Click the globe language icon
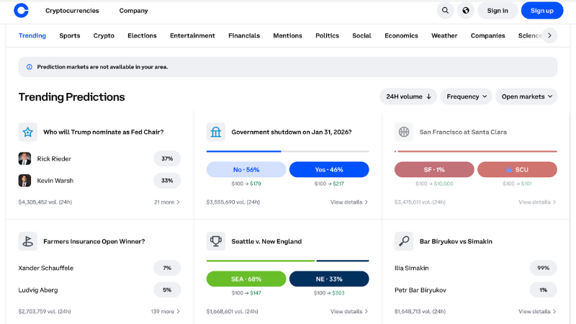Screen dimensions: 576x324 pyautogui.click(x=466, y=11)
